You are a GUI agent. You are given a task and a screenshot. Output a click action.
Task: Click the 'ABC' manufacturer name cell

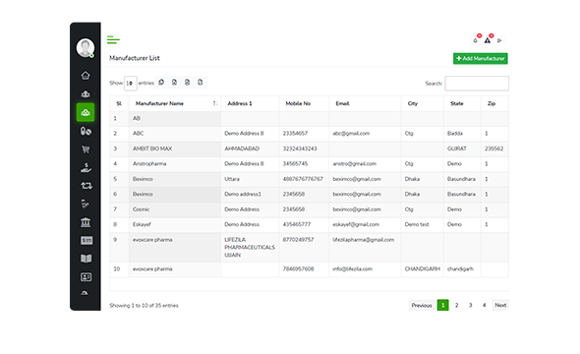(x=175, y=134)
